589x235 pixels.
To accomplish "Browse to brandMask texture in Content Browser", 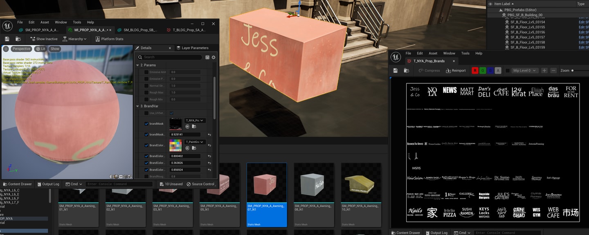I will point(193,127).
